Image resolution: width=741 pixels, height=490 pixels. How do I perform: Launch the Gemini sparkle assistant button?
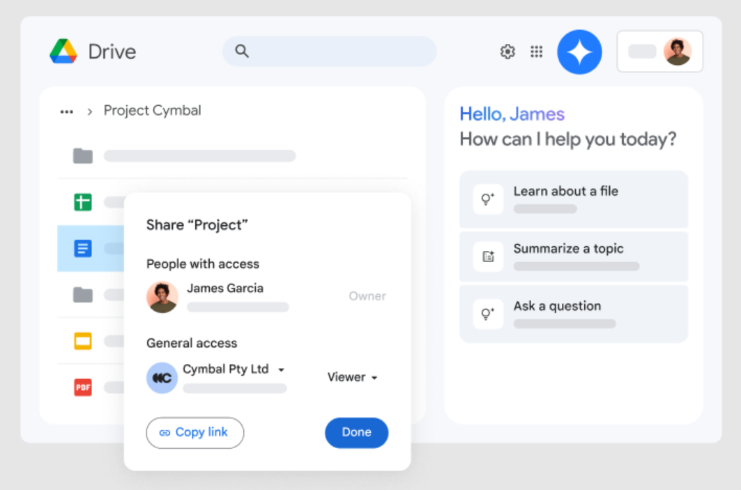(x=579, y=52)
